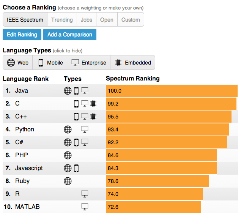Toggle the Enterprise language type filter
Image resolution: width=241 pixels, height=213 pixels.
(89, 63)
